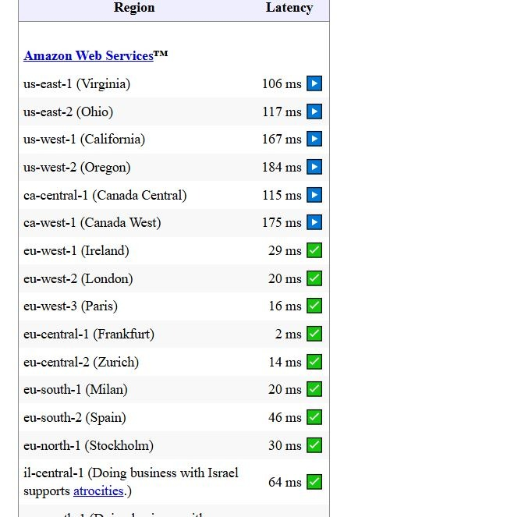Screen dimensions: 507x517
Task: Click the 175 ms latency value
Action: (282, 222)
